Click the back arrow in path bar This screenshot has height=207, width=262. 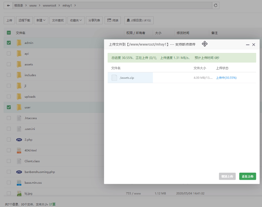pos(8,6)
